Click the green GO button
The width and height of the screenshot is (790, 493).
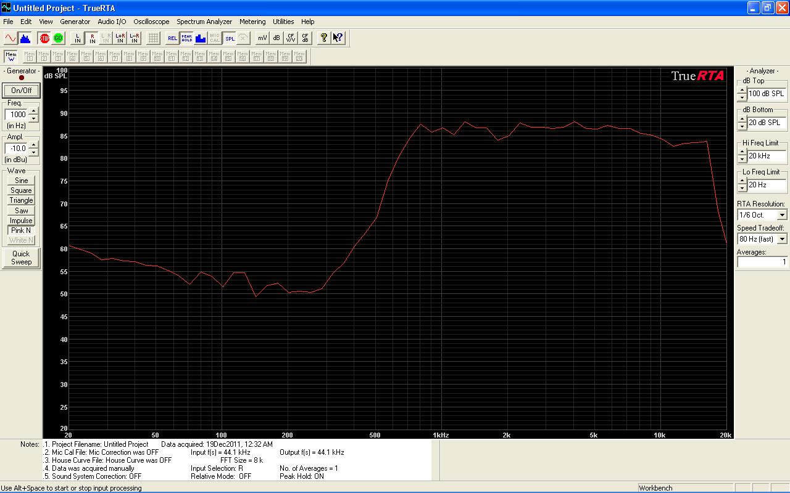click(x=58, y=38)
